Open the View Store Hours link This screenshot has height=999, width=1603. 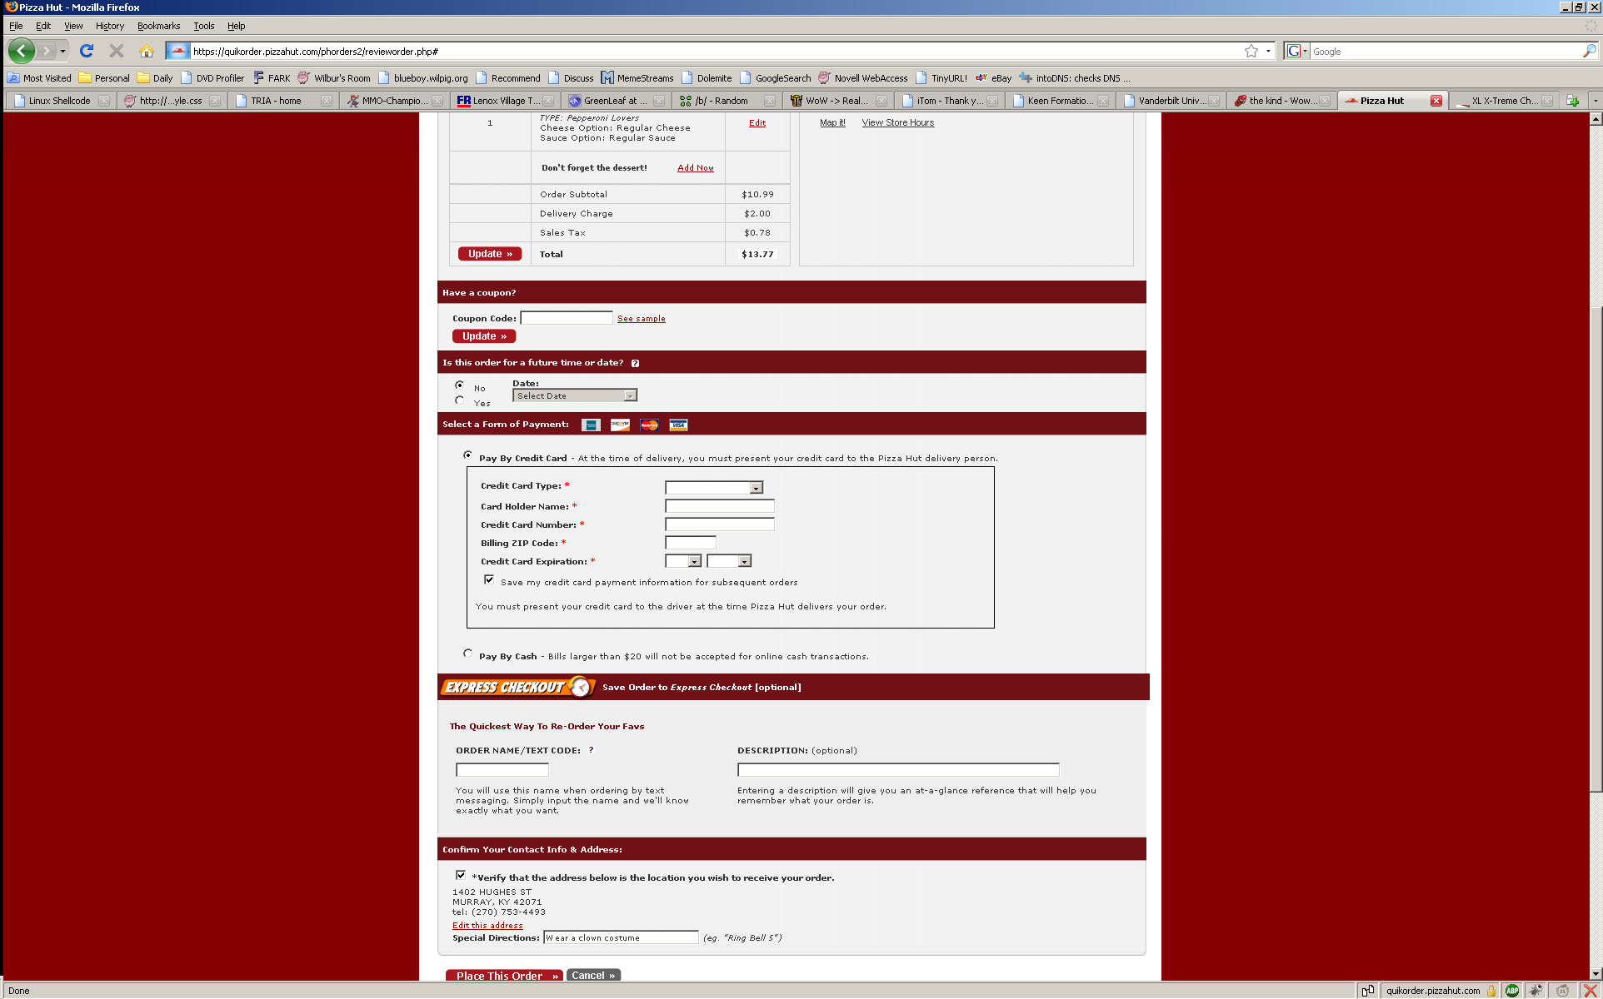(x=898, y=122)
